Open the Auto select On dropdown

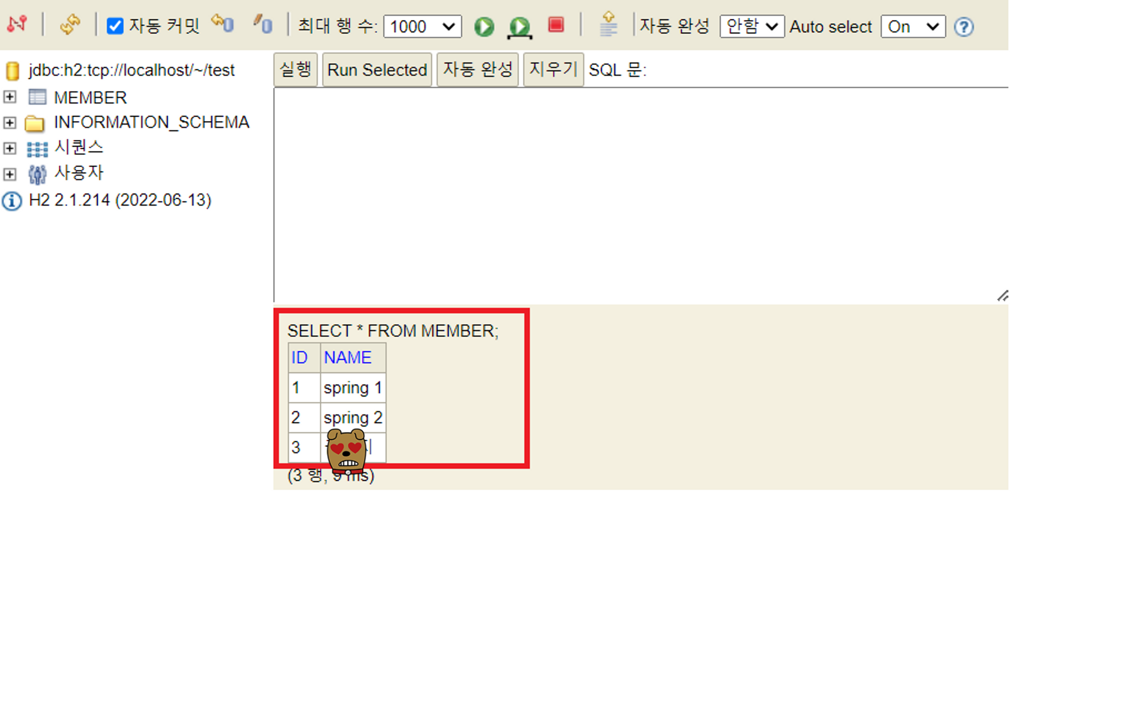913,26
